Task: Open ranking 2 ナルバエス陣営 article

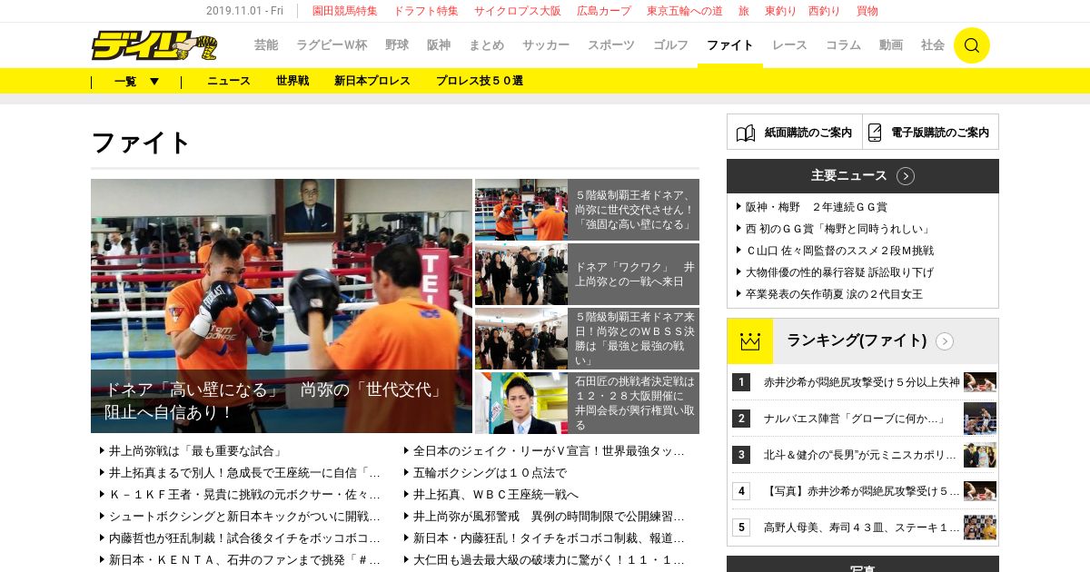Action: tap(855, 419)
